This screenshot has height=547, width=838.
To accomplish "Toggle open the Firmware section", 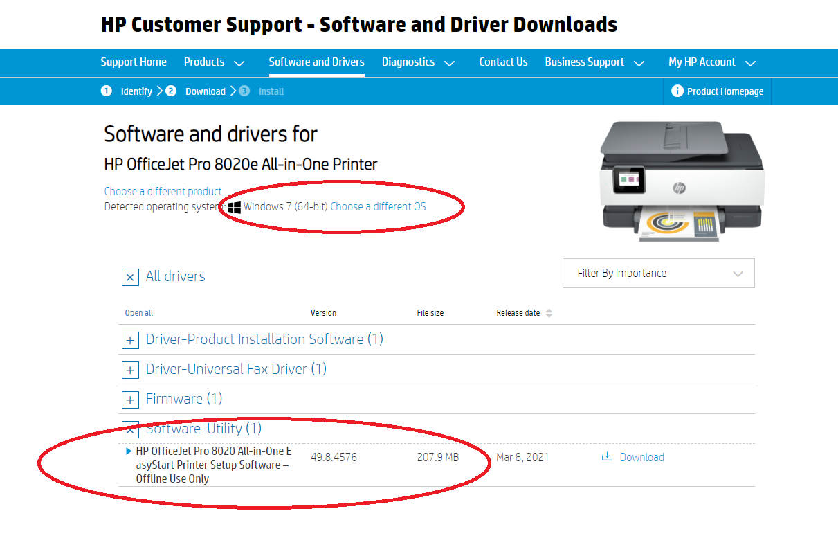I will [130, 400].
